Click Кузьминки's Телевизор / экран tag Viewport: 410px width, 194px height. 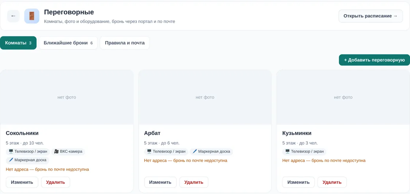click(x=304, y=152)
